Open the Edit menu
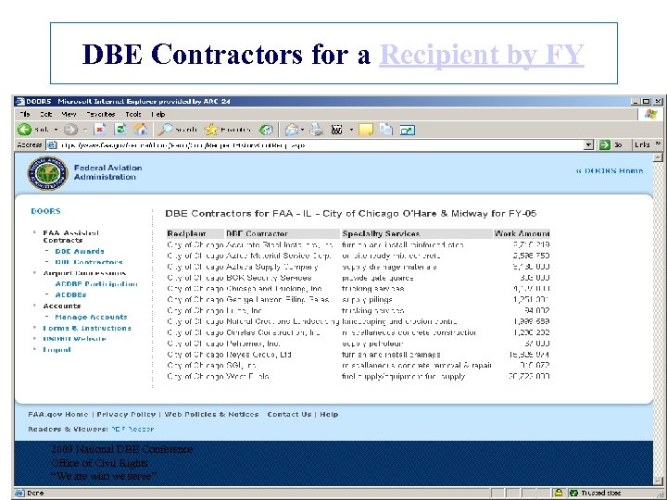 point(46,114)
